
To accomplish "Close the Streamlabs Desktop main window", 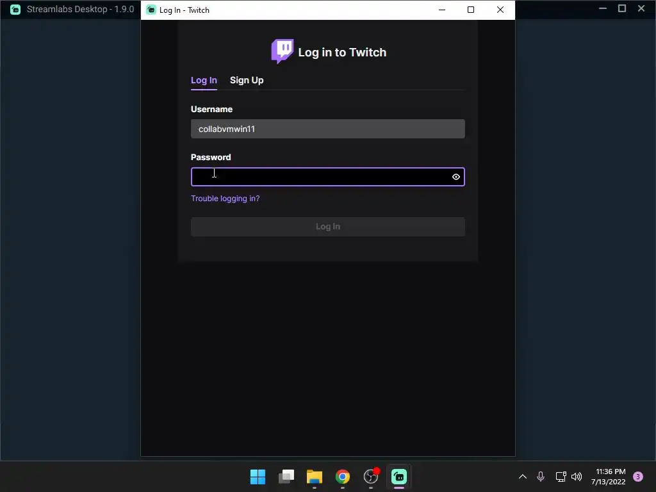I will (641, 8).
